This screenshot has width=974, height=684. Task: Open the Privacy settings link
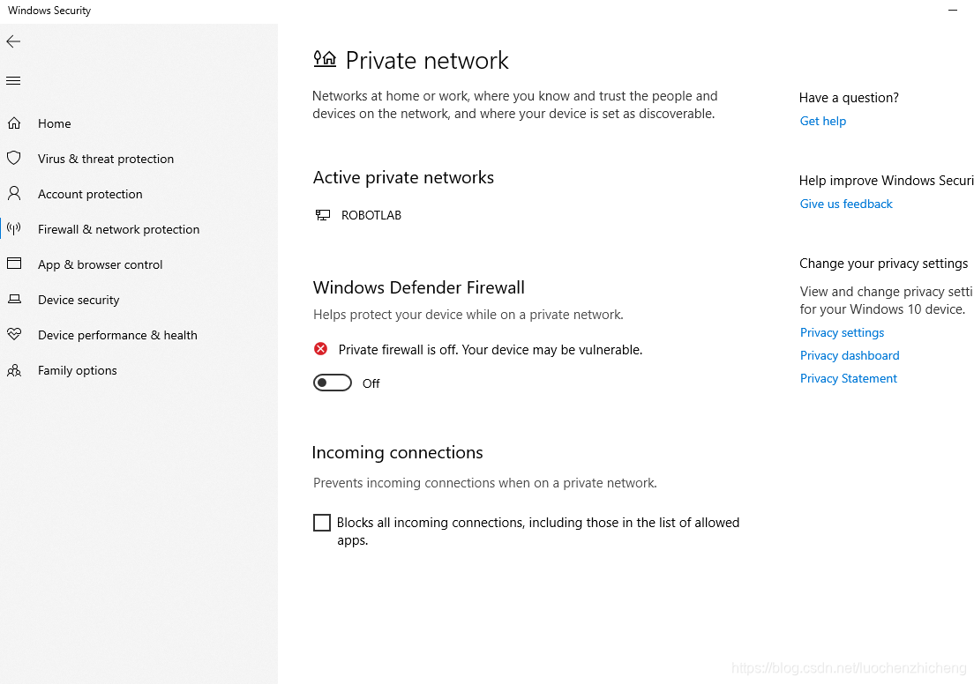842,332
